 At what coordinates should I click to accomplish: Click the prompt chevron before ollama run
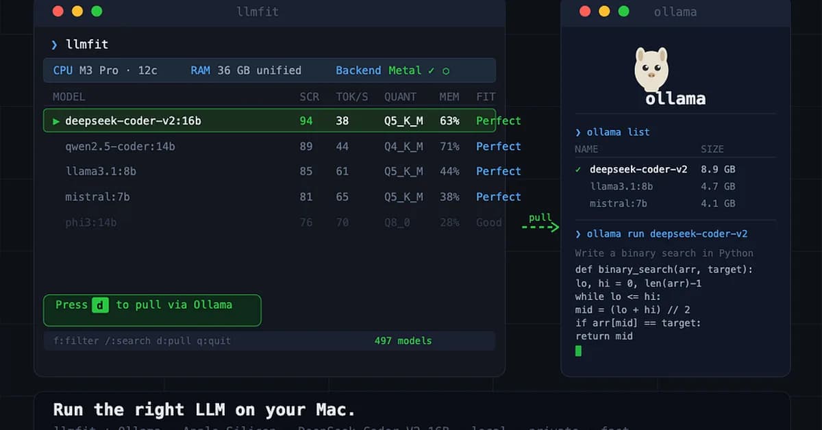pyautogui.click(x=578, y=233)
